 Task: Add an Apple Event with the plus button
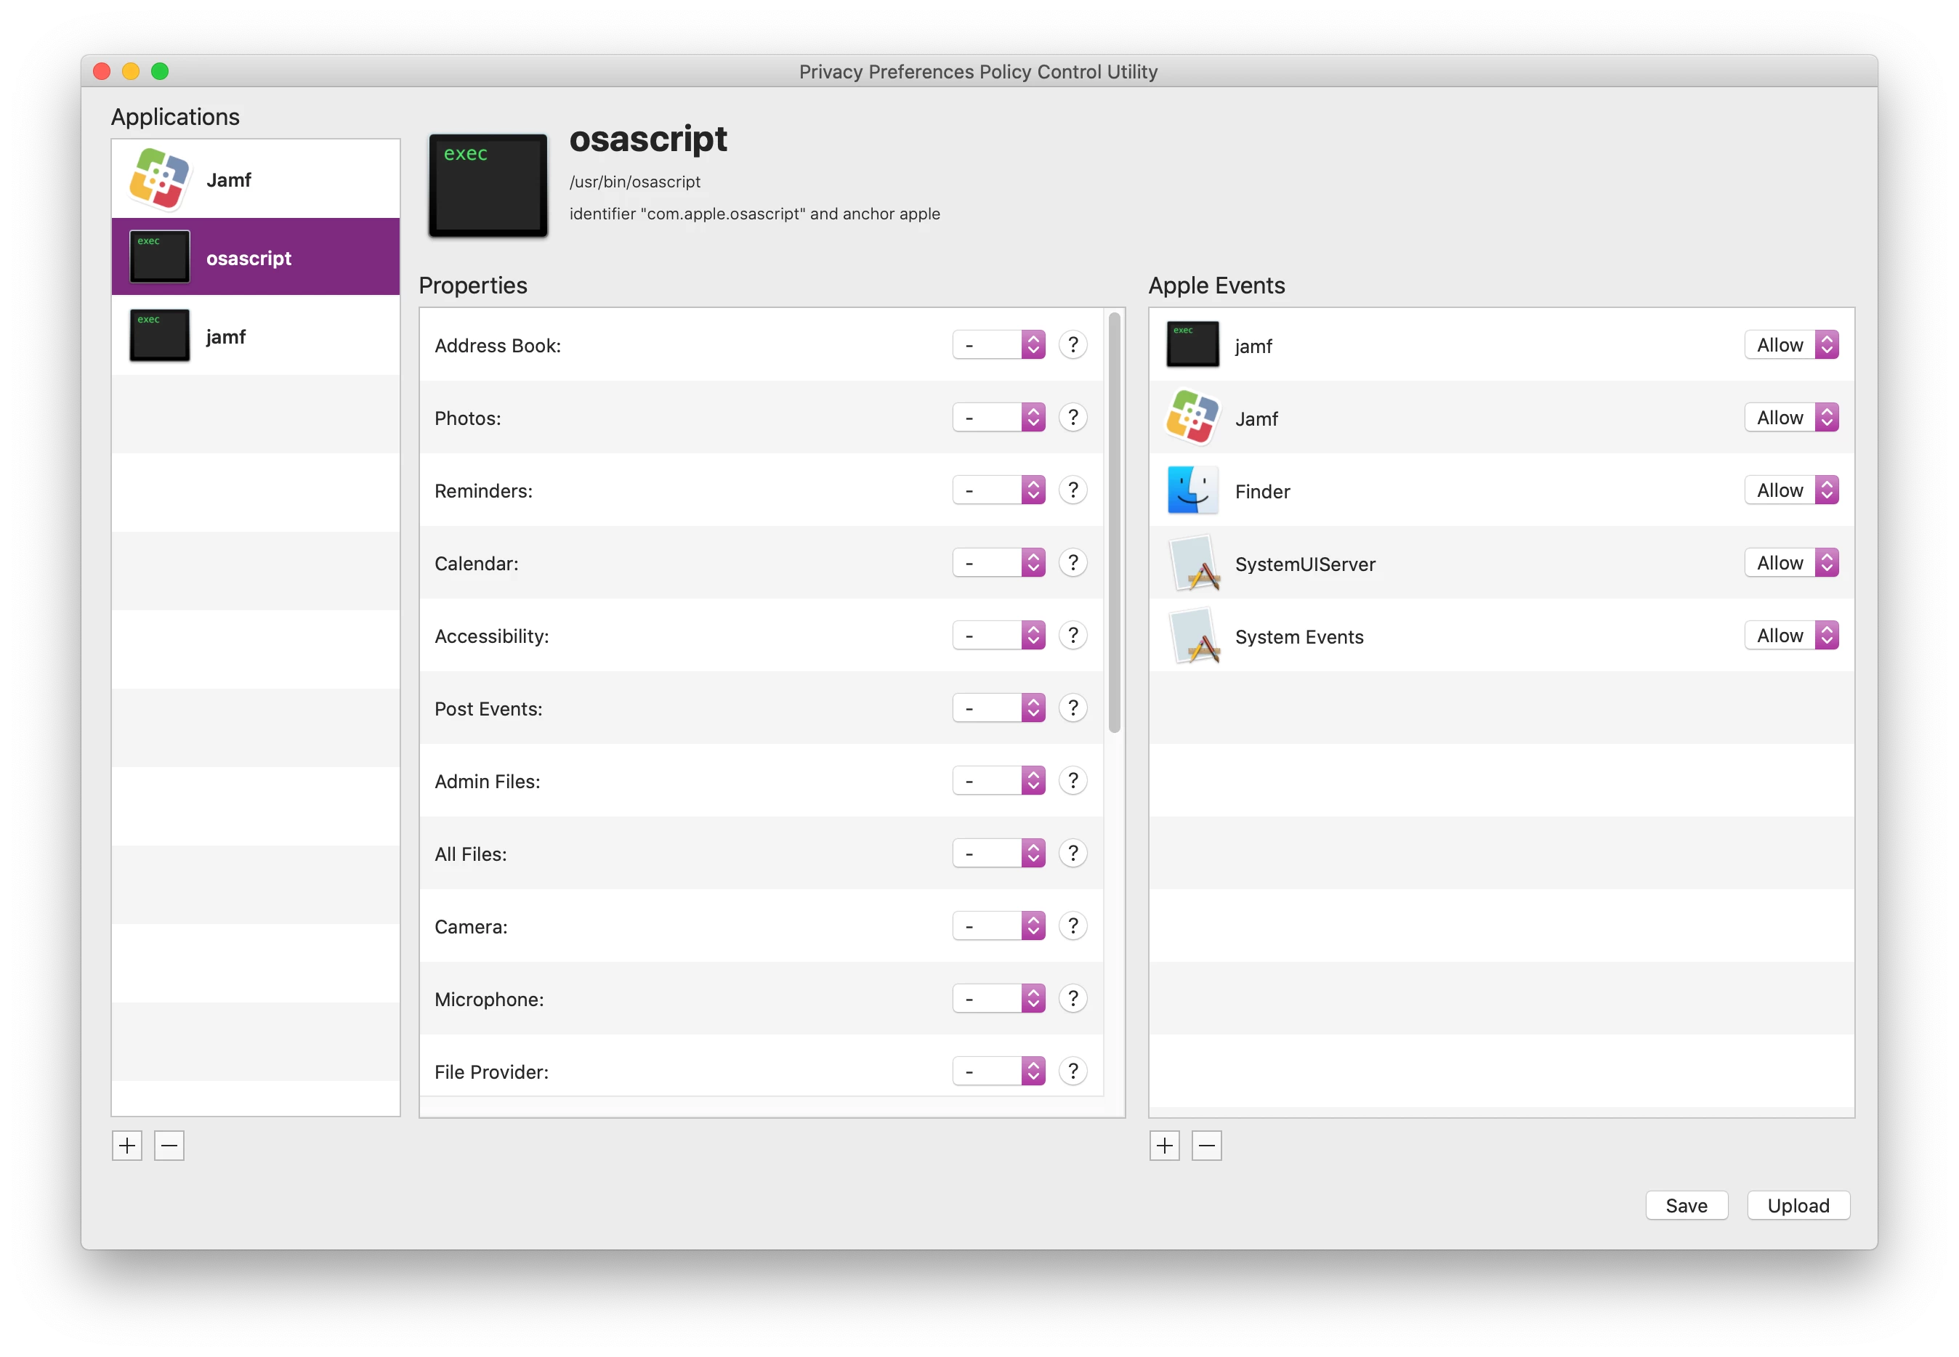1164,1146
